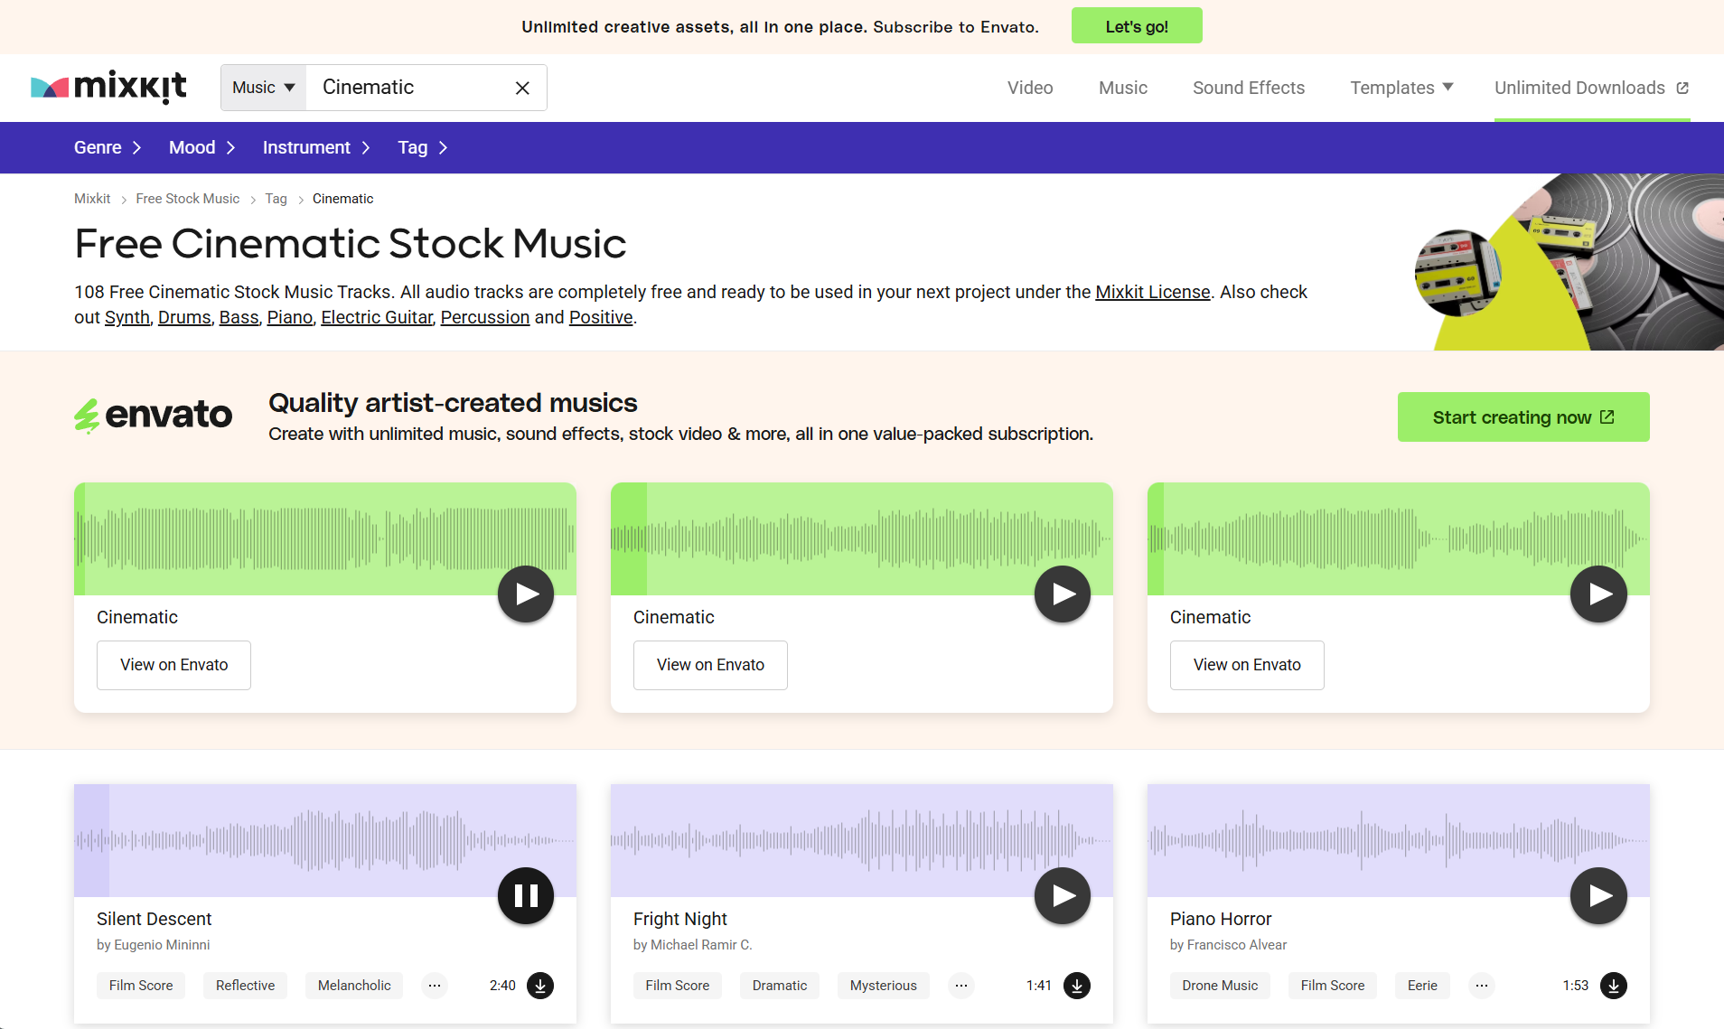The image size is (1724, 1029).
Task: Download the Fright Night track
Action: point(1077,986)
